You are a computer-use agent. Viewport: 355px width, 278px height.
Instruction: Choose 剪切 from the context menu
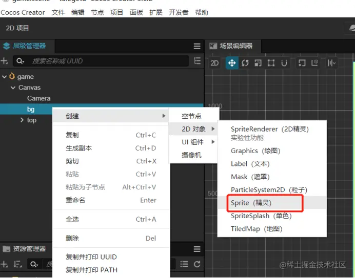click(x=111, y=161)
